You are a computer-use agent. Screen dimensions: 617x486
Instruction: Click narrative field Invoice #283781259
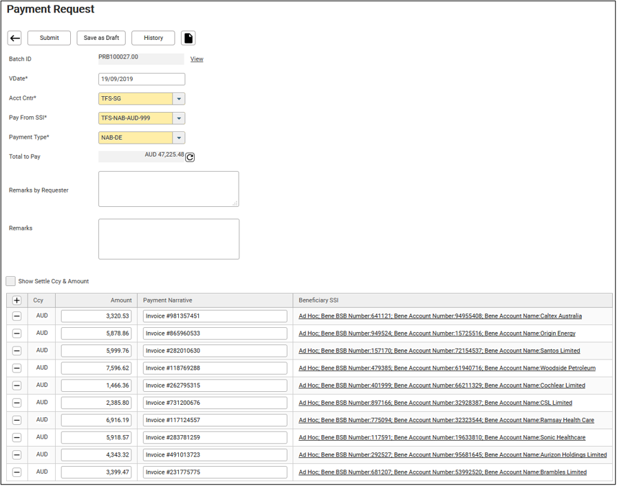click(215, 437)
